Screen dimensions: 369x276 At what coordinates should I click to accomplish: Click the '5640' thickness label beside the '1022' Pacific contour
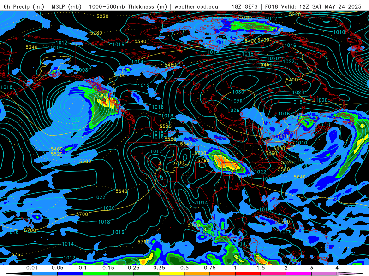[x=121, y=191]
